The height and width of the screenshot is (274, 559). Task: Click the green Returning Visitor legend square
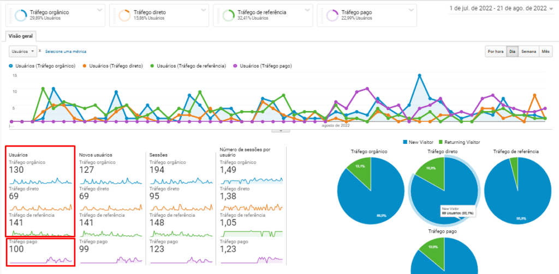pyautogui.click(x=440, y=142)
